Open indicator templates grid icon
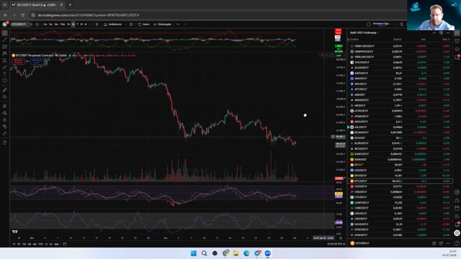461x259 pixels. (x=131, y=24)
